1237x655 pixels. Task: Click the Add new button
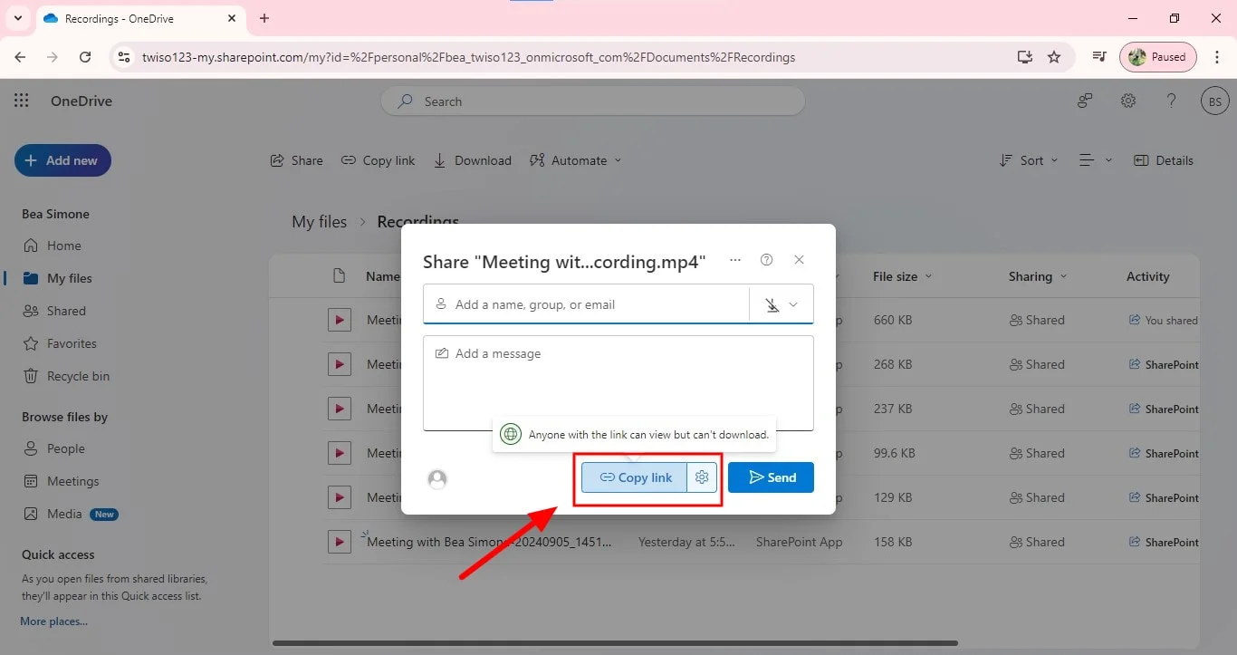click(x=62, y=160)
